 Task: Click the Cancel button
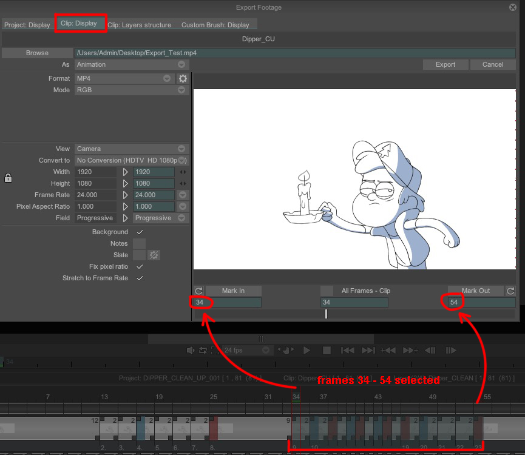click(492, 64)
